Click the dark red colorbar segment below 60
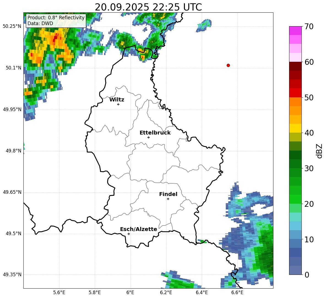 tap(295, 66)
